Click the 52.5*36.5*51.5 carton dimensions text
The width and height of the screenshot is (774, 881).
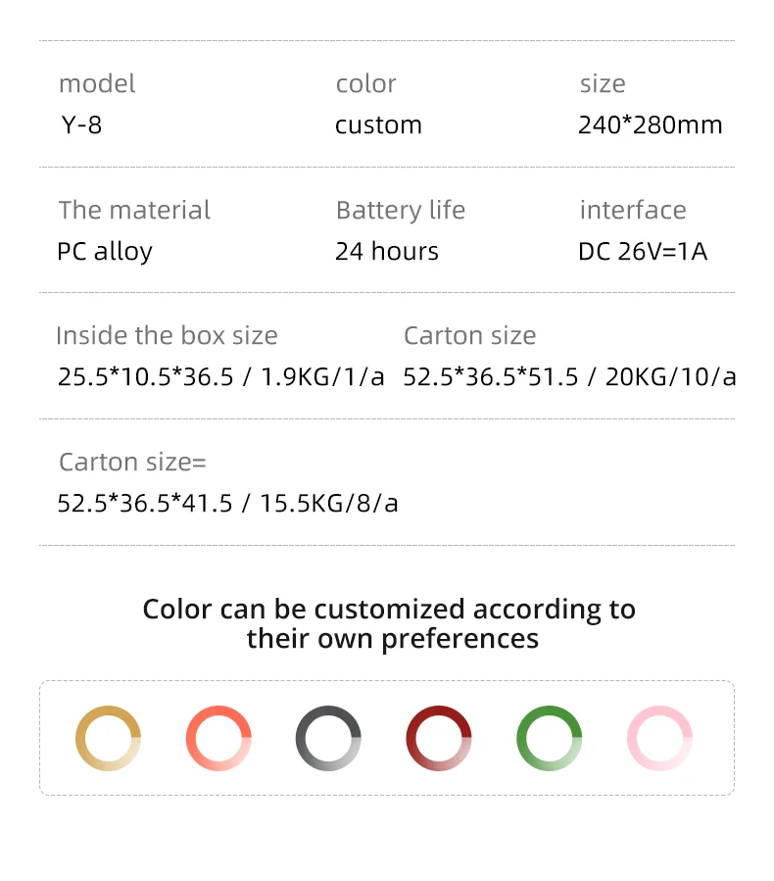(x=569, y=377)
